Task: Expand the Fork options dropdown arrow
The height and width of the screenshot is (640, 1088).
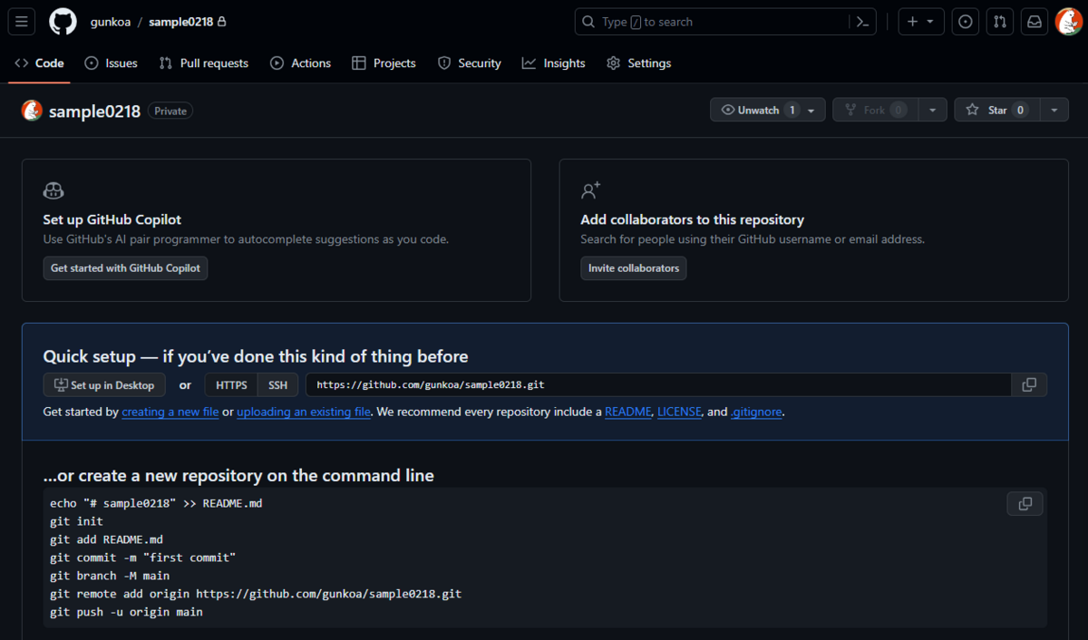Action: click(x=933, y=110)
